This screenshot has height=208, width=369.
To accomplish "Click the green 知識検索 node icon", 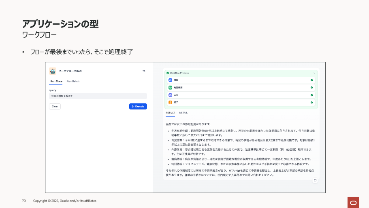I will (x=171, y=88).
